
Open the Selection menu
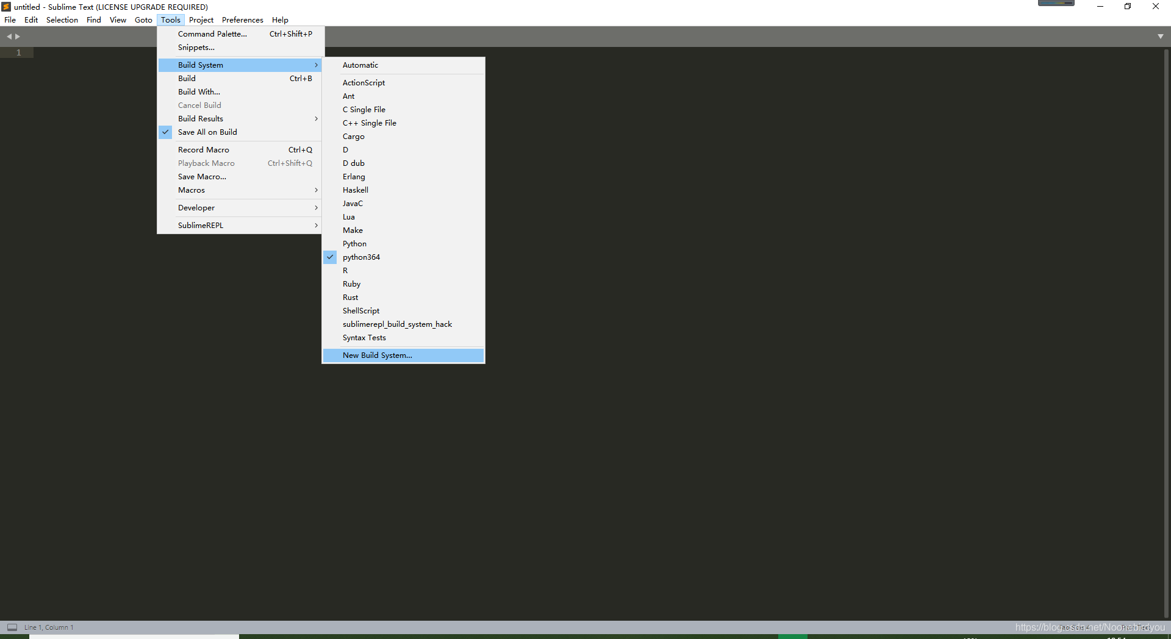[x=62, y=20]
